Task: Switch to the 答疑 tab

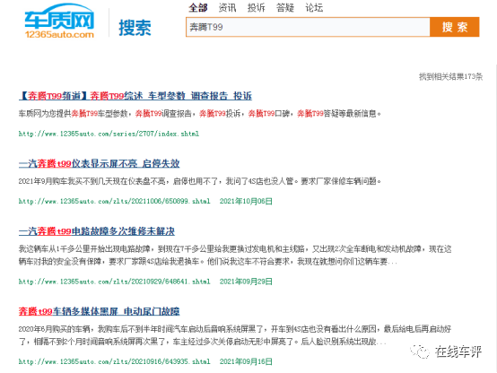Action: click(x=285, y=7)
